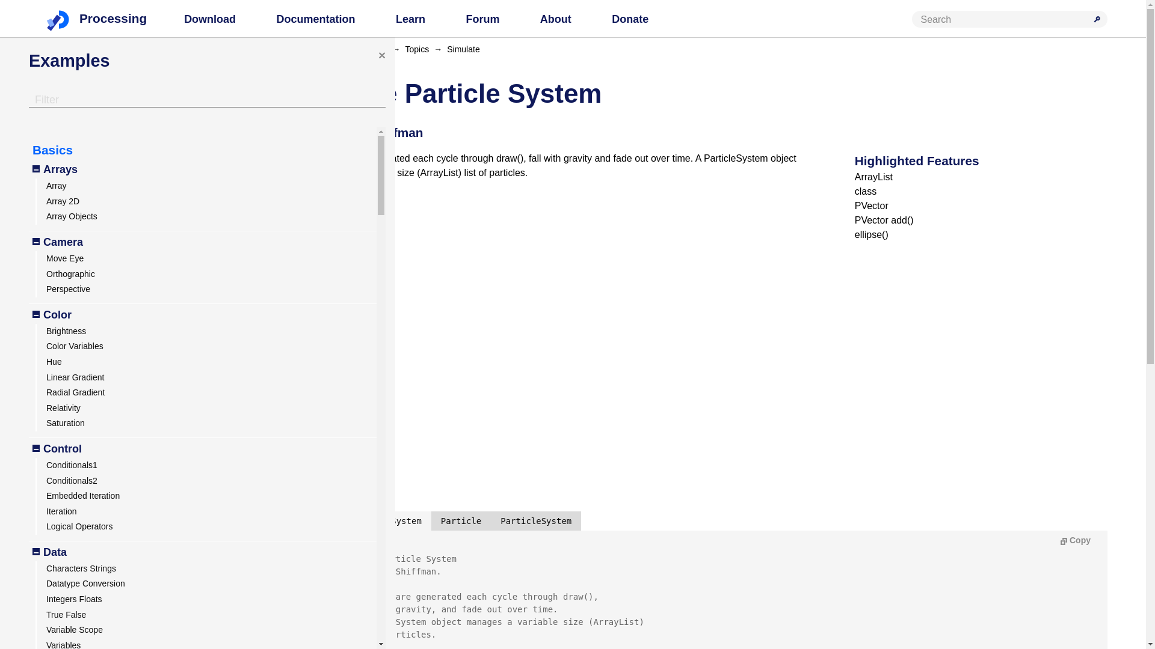Viewport: 1155px width, 649px height.
Task: Collapse the Control category
Action: [36, 448]
